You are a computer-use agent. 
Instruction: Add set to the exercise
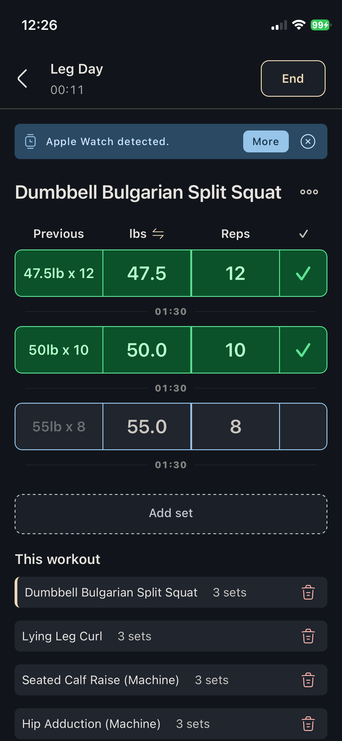171,514
